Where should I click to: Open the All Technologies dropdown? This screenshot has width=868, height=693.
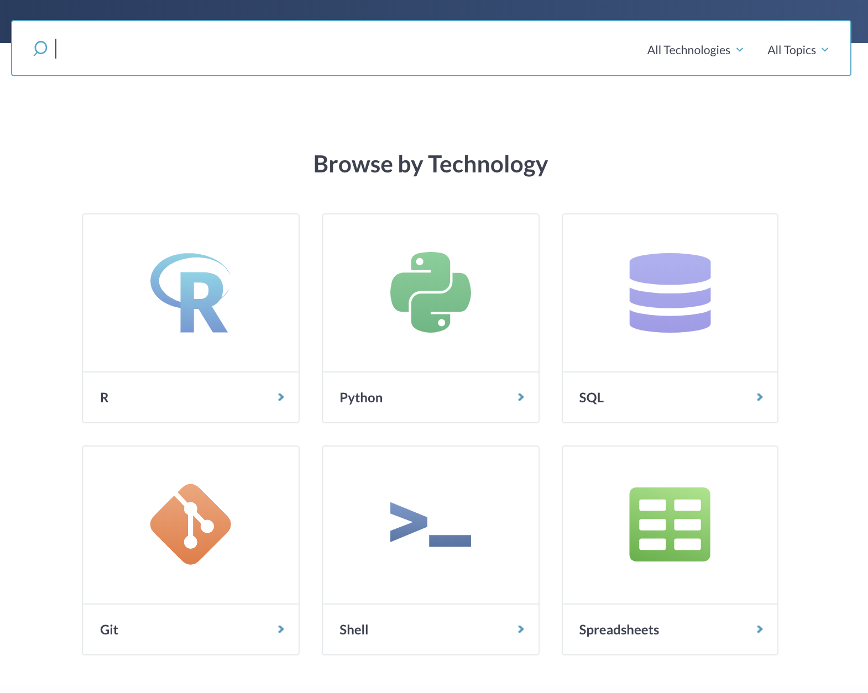[695, 50]
